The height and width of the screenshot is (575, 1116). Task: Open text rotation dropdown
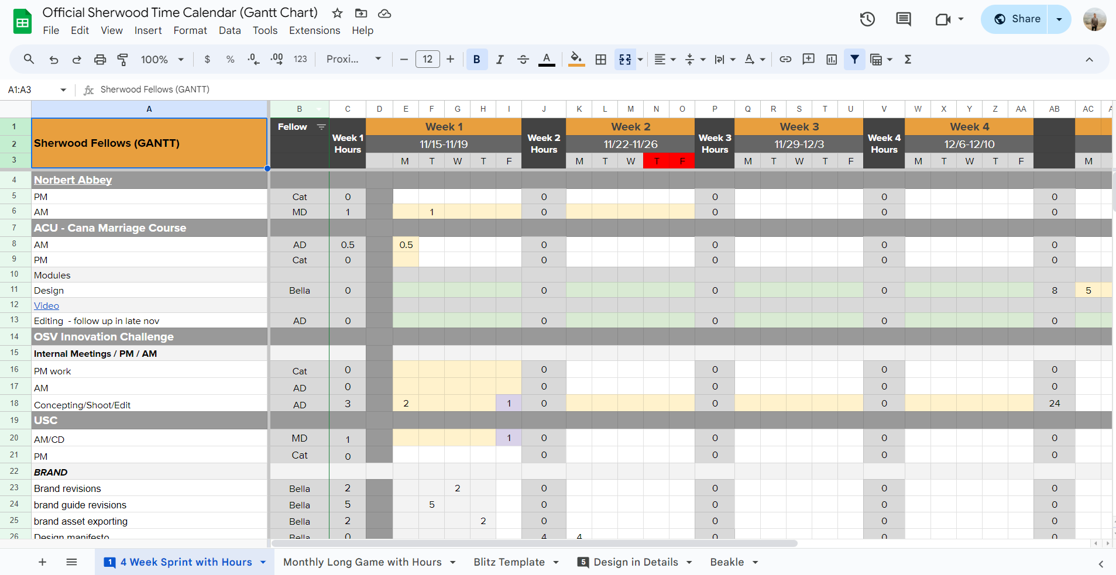point(755,59)
